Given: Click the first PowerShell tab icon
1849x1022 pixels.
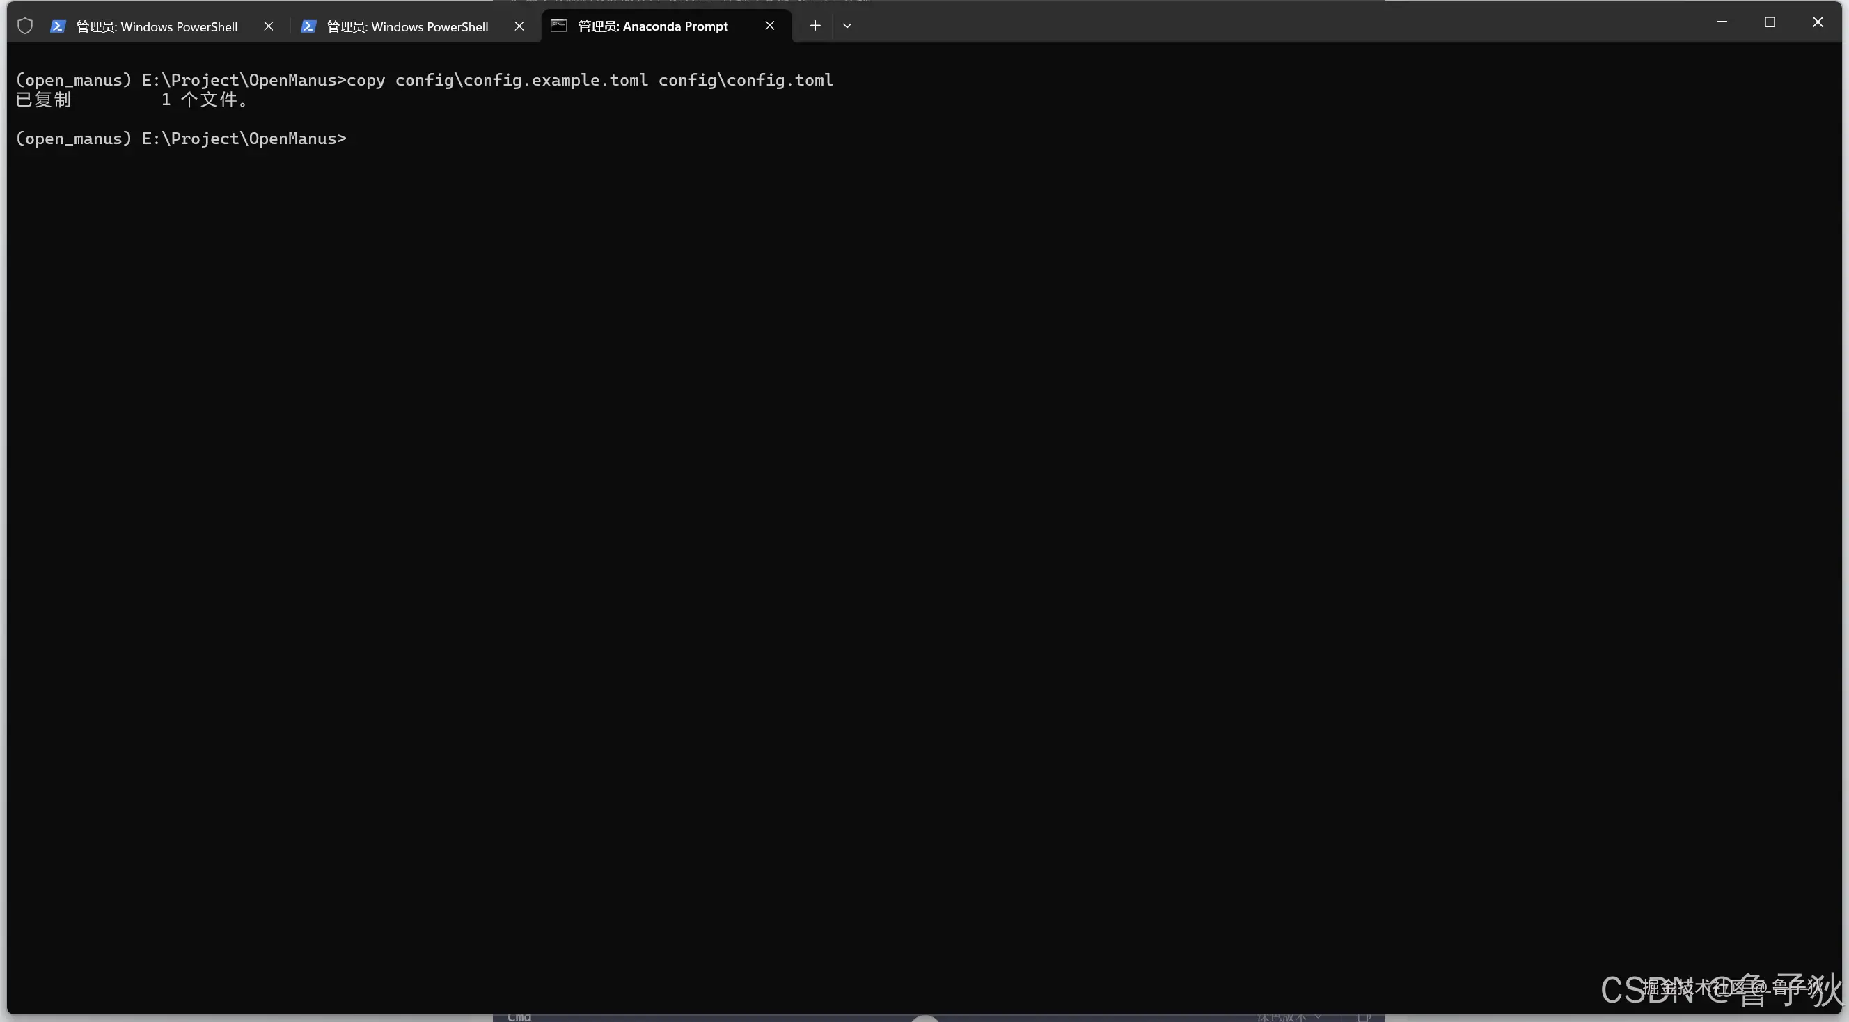Looking at the screenshot, I should pyautogui.click(x=58, y=26).
